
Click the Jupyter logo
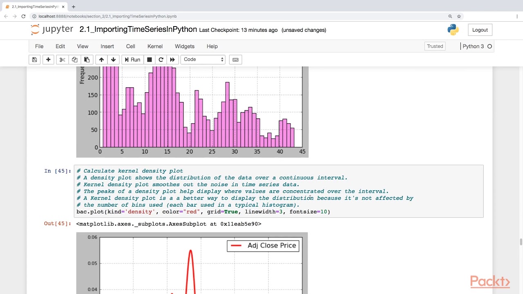(x=52, y=29)
